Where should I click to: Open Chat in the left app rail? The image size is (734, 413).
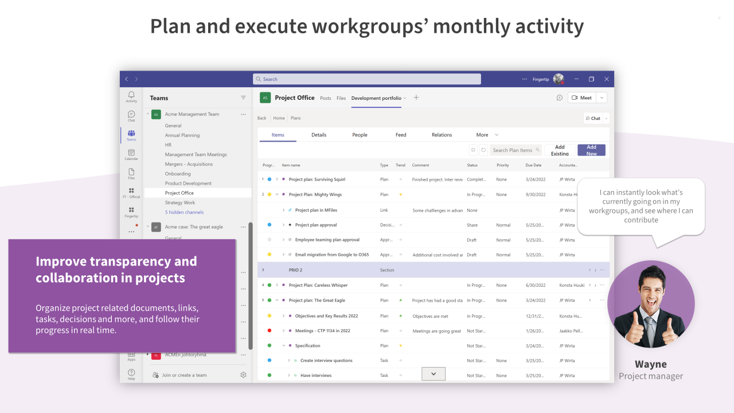coord(131,116)
